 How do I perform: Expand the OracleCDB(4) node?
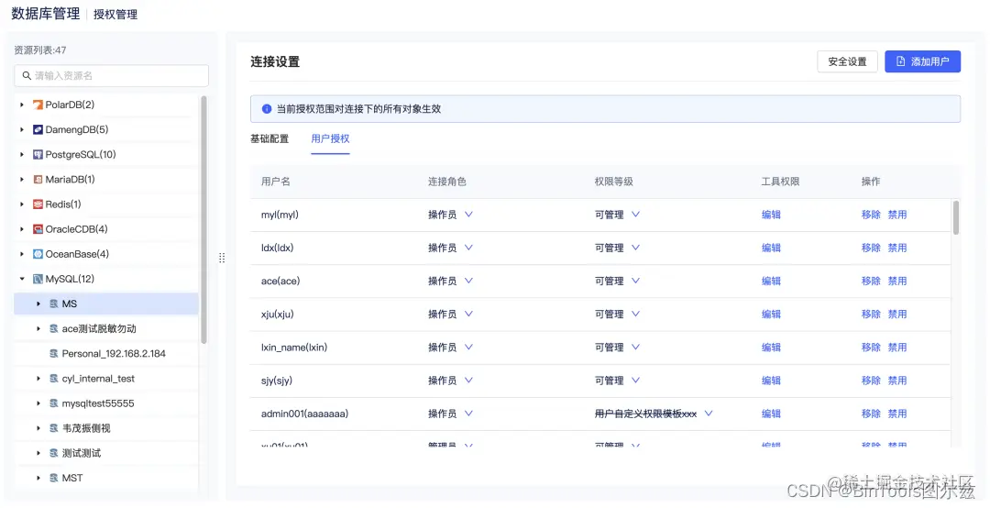pos(22,229)
